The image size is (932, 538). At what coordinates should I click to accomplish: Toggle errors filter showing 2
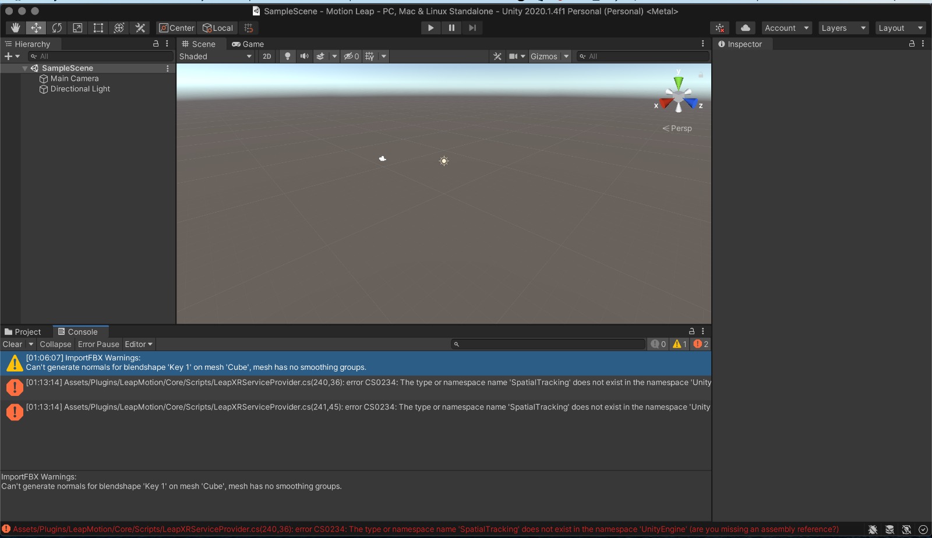point(701,344)
